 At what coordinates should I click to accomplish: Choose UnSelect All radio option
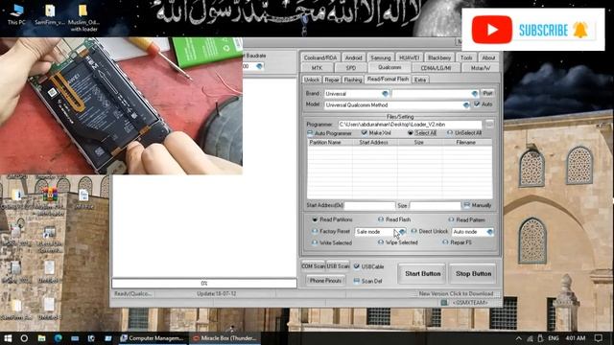tap(450, 133)
